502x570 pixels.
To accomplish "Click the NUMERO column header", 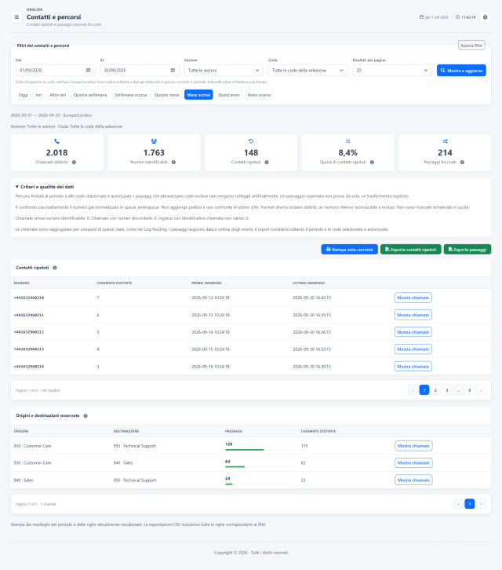I will coord(21,283).
